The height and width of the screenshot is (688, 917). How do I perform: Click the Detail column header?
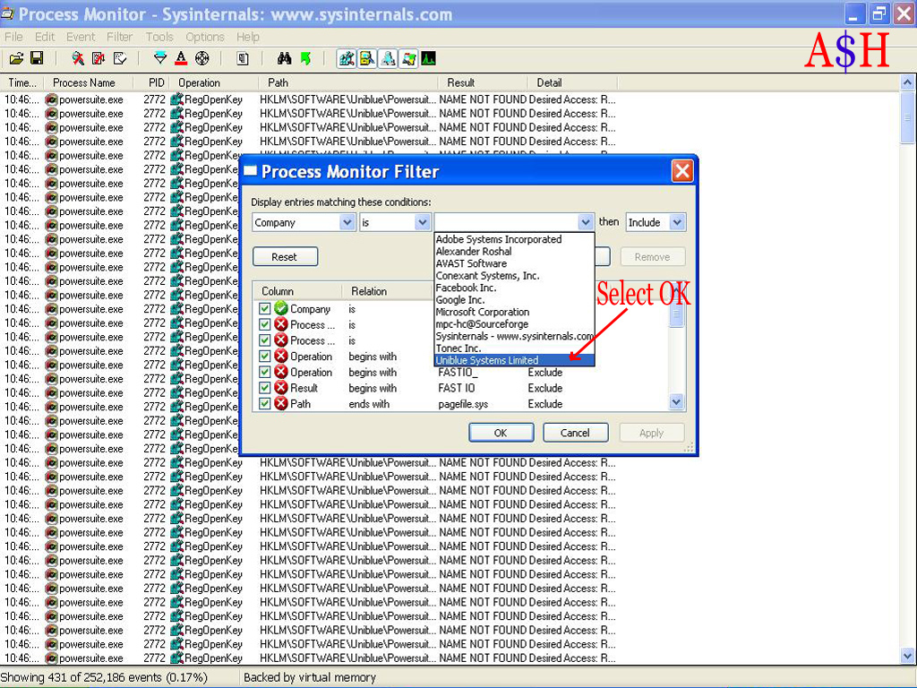pos(573,83)
